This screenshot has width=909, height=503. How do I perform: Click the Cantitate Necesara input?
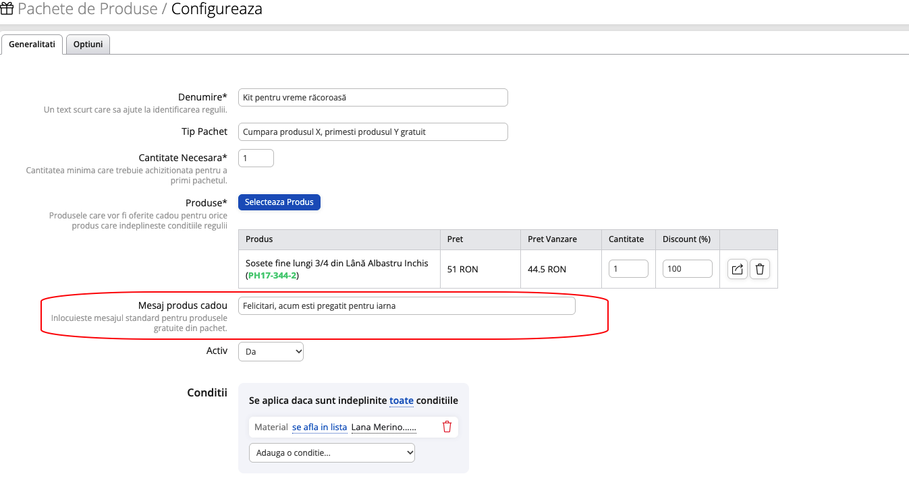(x=256, y=158)
